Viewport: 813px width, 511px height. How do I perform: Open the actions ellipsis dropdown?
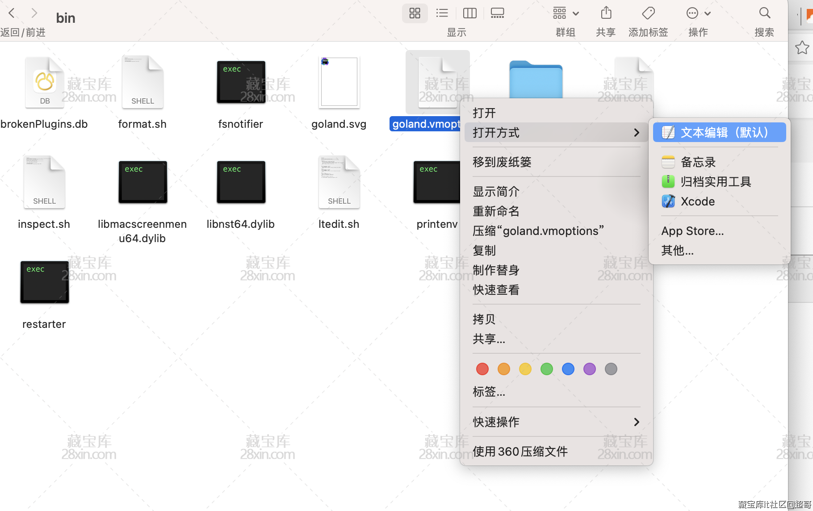click(698, 13)
